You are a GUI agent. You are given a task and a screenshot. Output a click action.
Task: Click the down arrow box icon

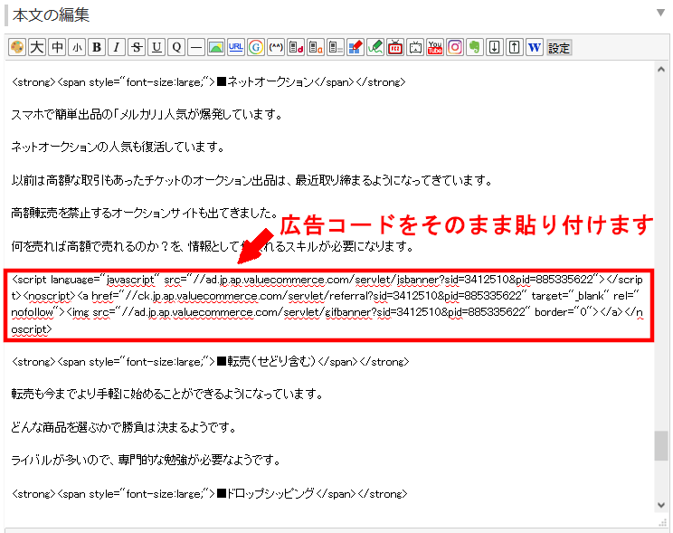(x=495, y=47)
